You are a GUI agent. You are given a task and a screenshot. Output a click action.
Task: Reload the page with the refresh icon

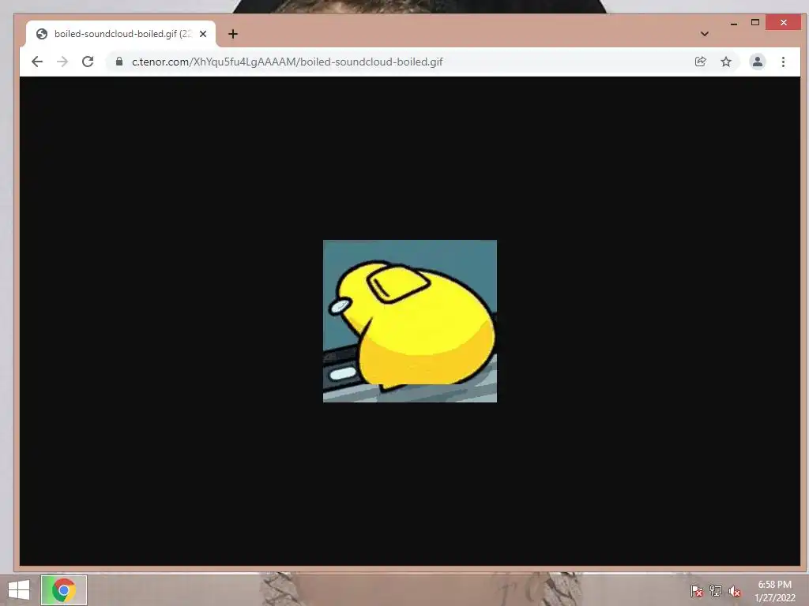click(88, 62)
